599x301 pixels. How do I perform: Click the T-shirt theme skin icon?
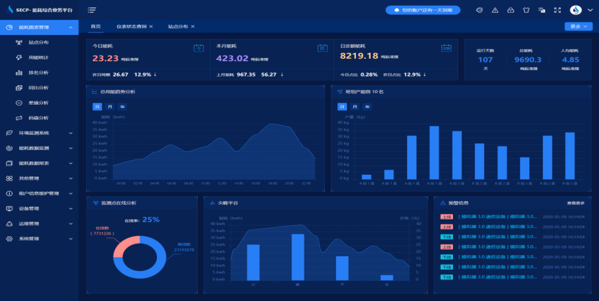[526, 10]
